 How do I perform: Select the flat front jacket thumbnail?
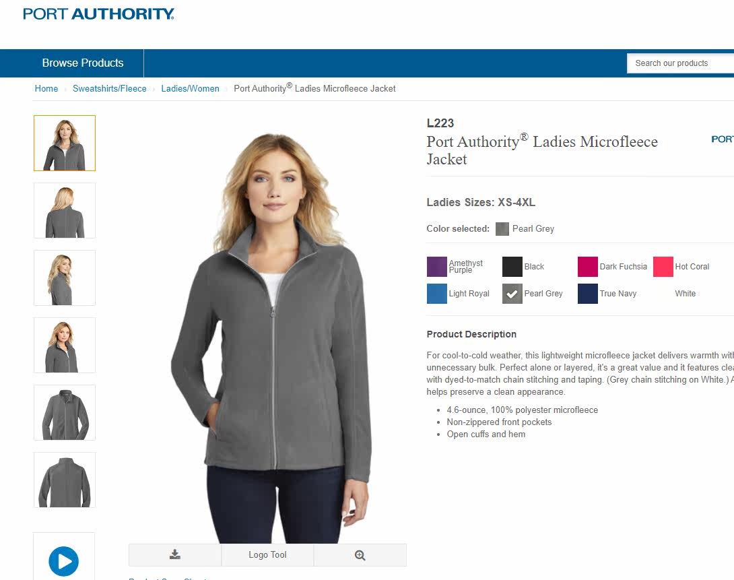pyautogui.click(x=65, y=413)
